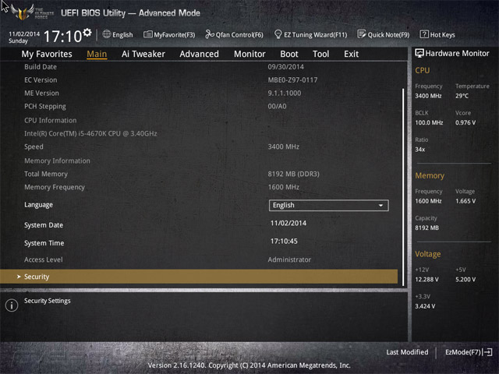Click the System Date value 11/02/2014
This screenshot has height=374, width=499.
coord(288,224)
